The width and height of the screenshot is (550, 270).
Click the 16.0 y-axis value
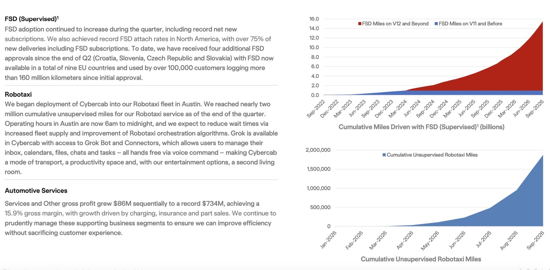[x=314, y=19]
